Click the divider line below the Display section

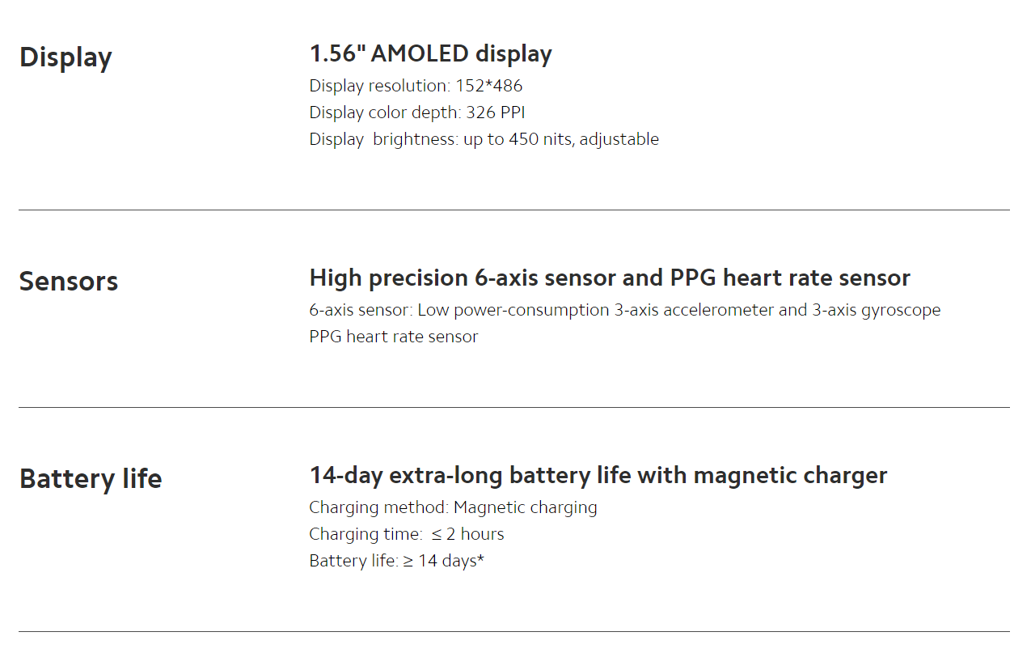coord(514,210)
